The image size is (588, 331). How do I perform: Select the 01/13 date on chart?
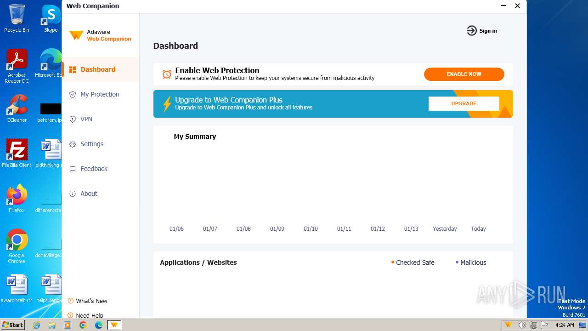pos(411,229)
